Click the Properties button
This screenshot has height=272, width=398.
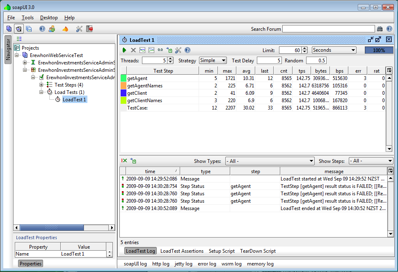tap(30, 264)
